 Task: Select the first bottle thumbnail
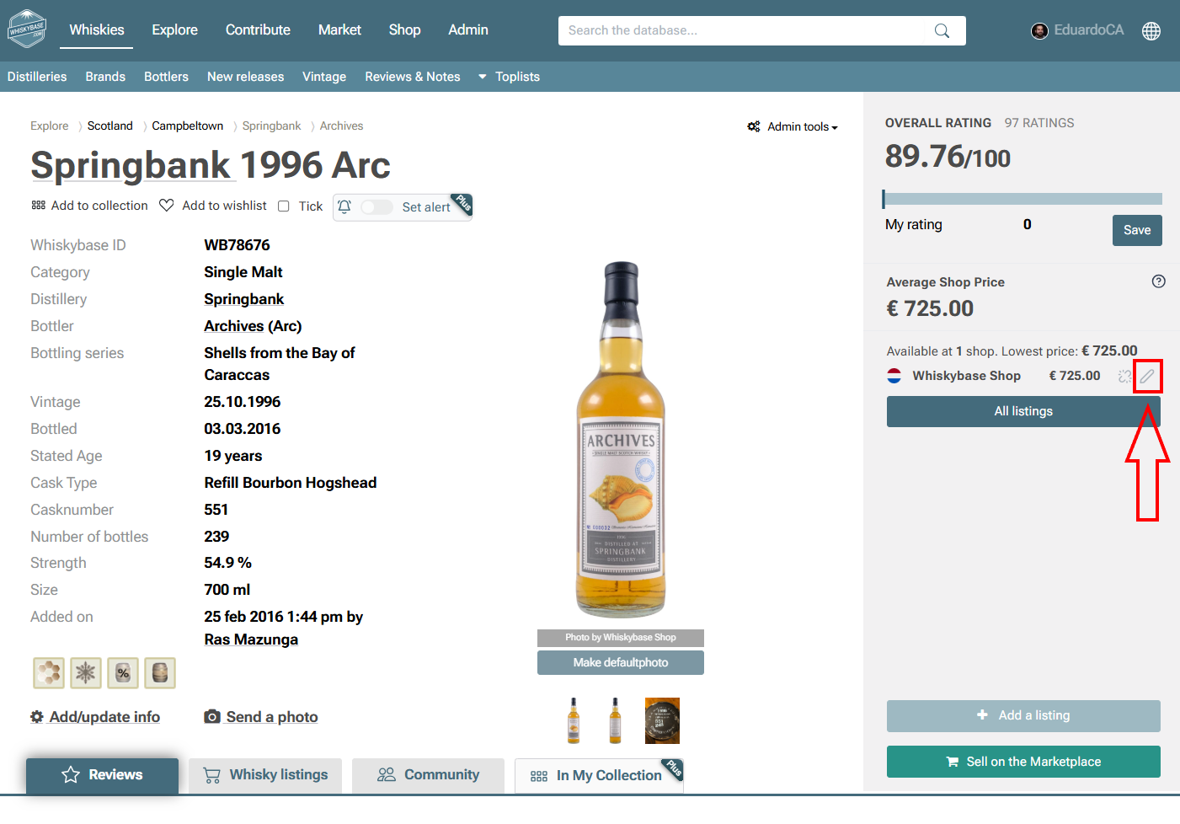point(574,720)
